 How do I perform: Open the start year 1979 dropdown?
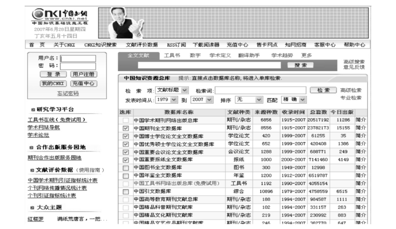[x=167, y=100]
